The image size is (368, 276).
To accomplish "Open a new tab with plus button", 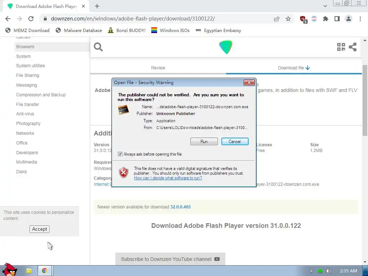I will (97, 6).
